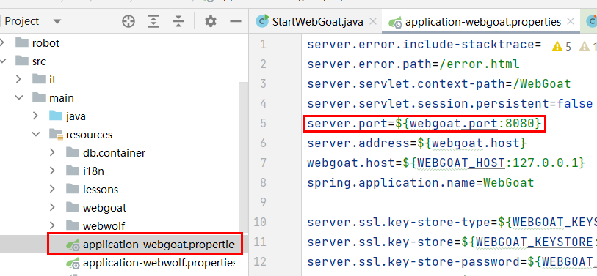The width and height of the screenshot is (597, 276).
Task: Click the Collapse All icon
Action: [178, 22]
